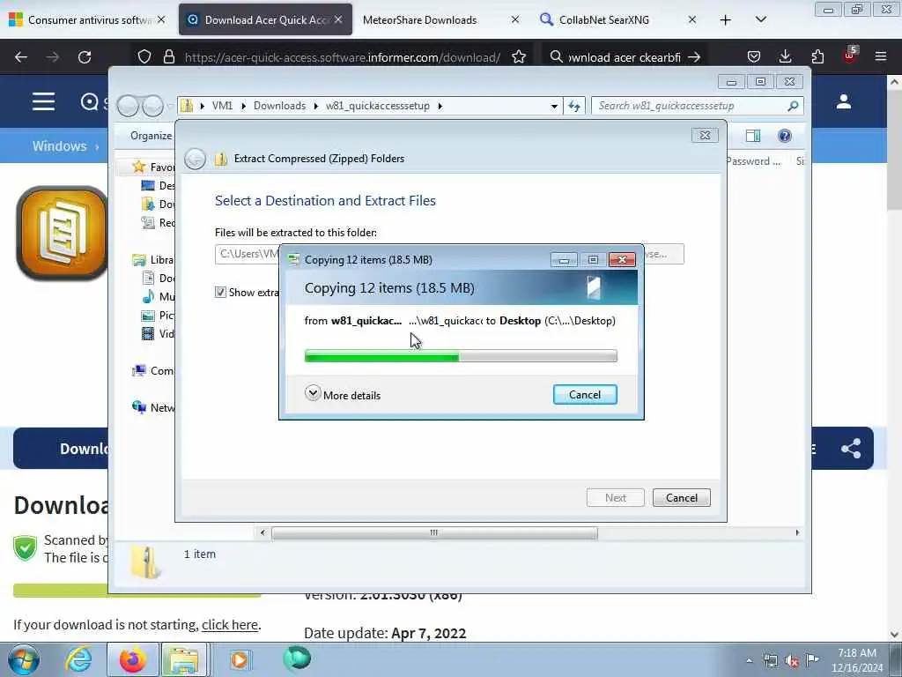Open Save to Pocket icon
Screen dimensions: 902x677
(754, 57)
